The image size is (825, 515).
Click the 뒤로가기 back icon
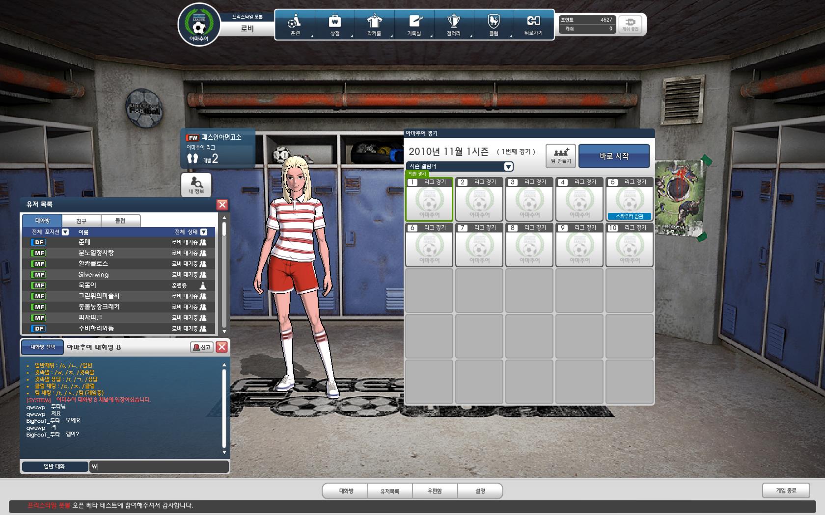coord(533,25)
